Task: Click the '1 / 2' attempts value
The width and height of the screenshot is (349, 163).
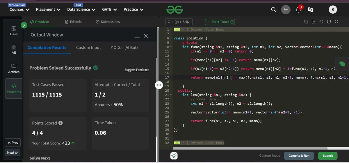Action: 100,95
